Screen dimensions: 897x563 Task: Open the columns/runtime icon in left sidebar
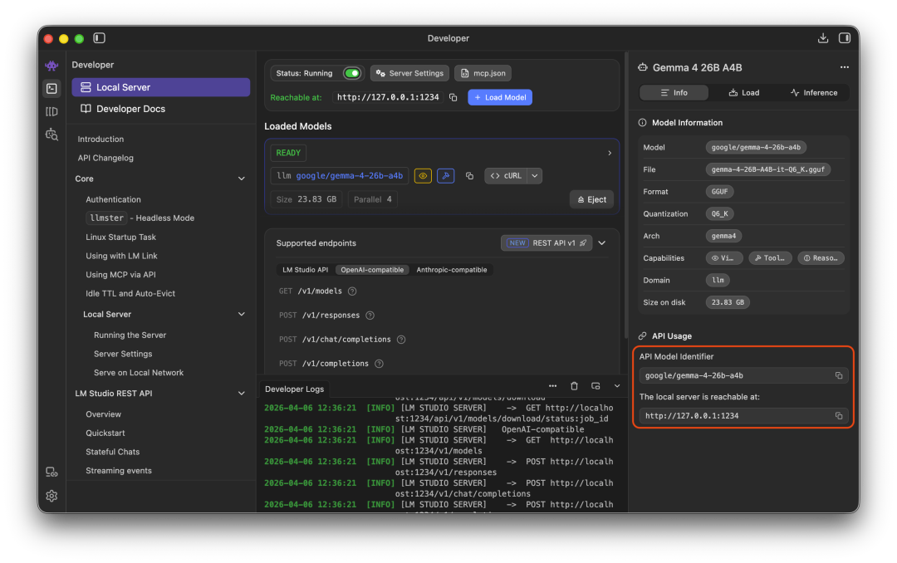point(51,111)
